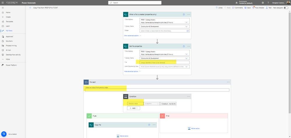This screenshot has height=138, width=291.
Task: Click the green checkmark If yes icon
Action: pyautogui.click(x=89, y=116)
